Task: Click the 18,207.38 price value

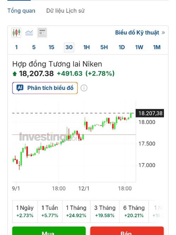Action: click(36, 74)
